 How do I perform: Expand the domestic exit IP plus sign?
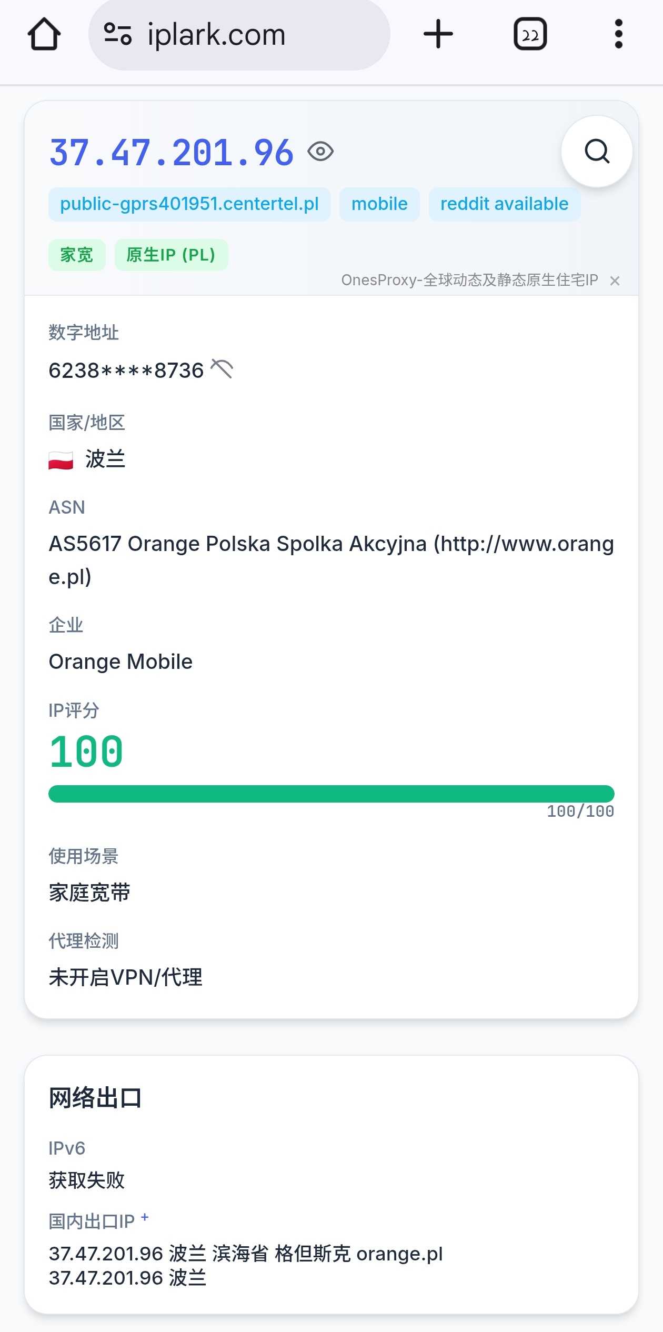pyautogui.click(x=145, y=1218)
